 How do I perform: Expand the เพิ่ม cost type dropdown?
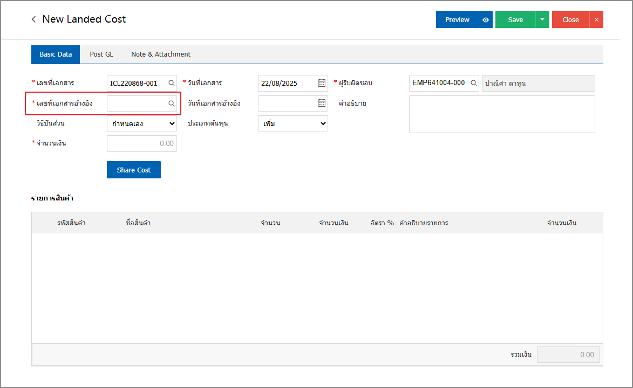(x=293, y=123)
